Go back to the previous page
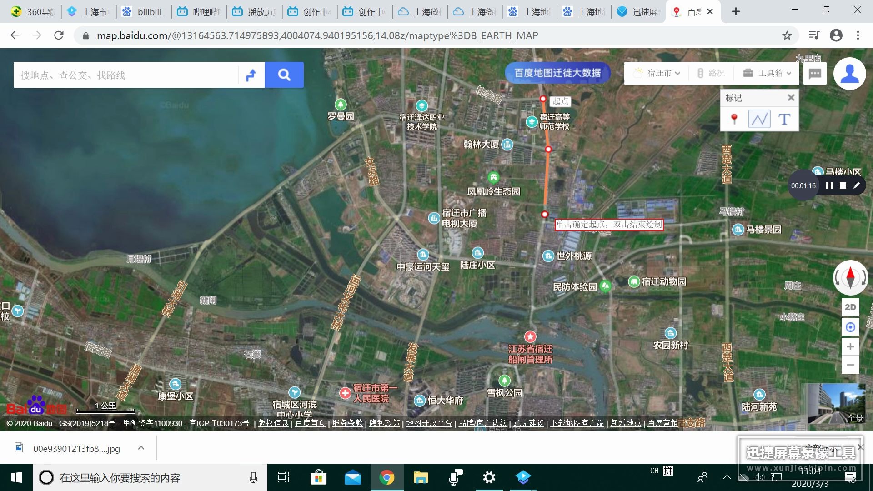 point(15,35)
